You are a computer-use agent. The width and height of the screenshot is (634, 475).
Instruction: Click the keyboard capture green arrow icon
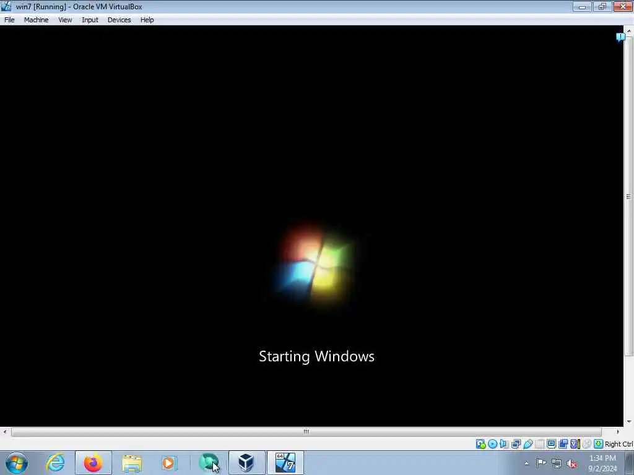click(599, 444)
